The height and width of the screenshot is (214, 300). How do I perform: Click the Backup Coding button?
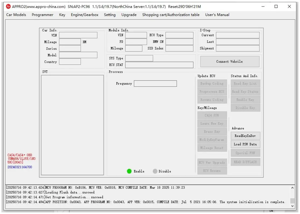(x=212, y=84)
